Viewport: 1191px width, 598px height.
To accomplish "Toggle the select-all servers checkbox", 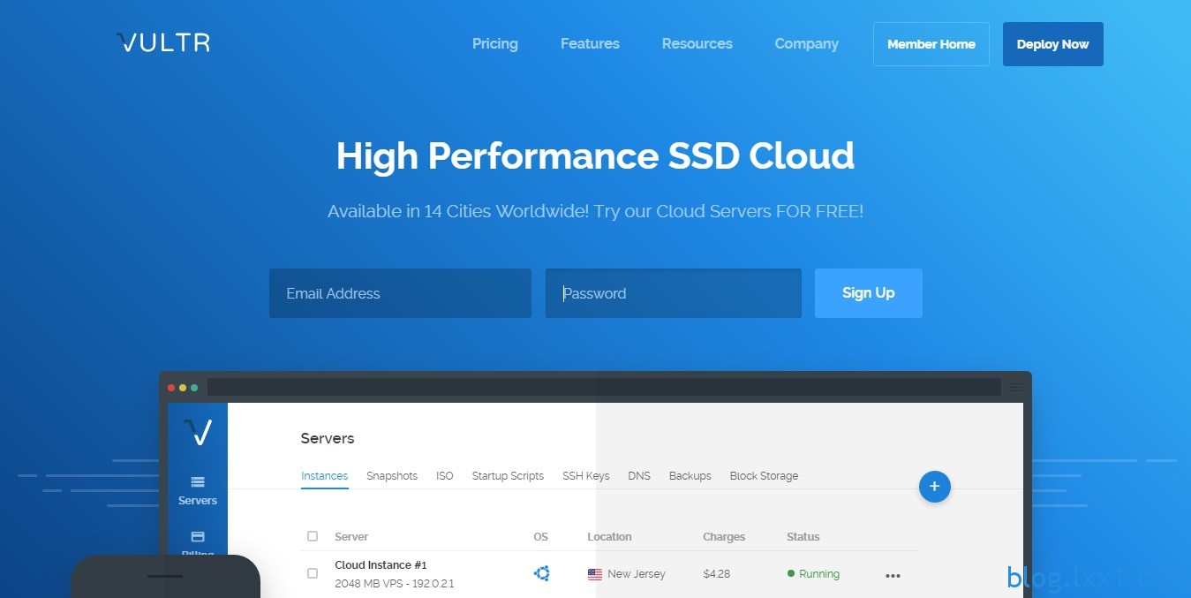I will pos(313,536).
